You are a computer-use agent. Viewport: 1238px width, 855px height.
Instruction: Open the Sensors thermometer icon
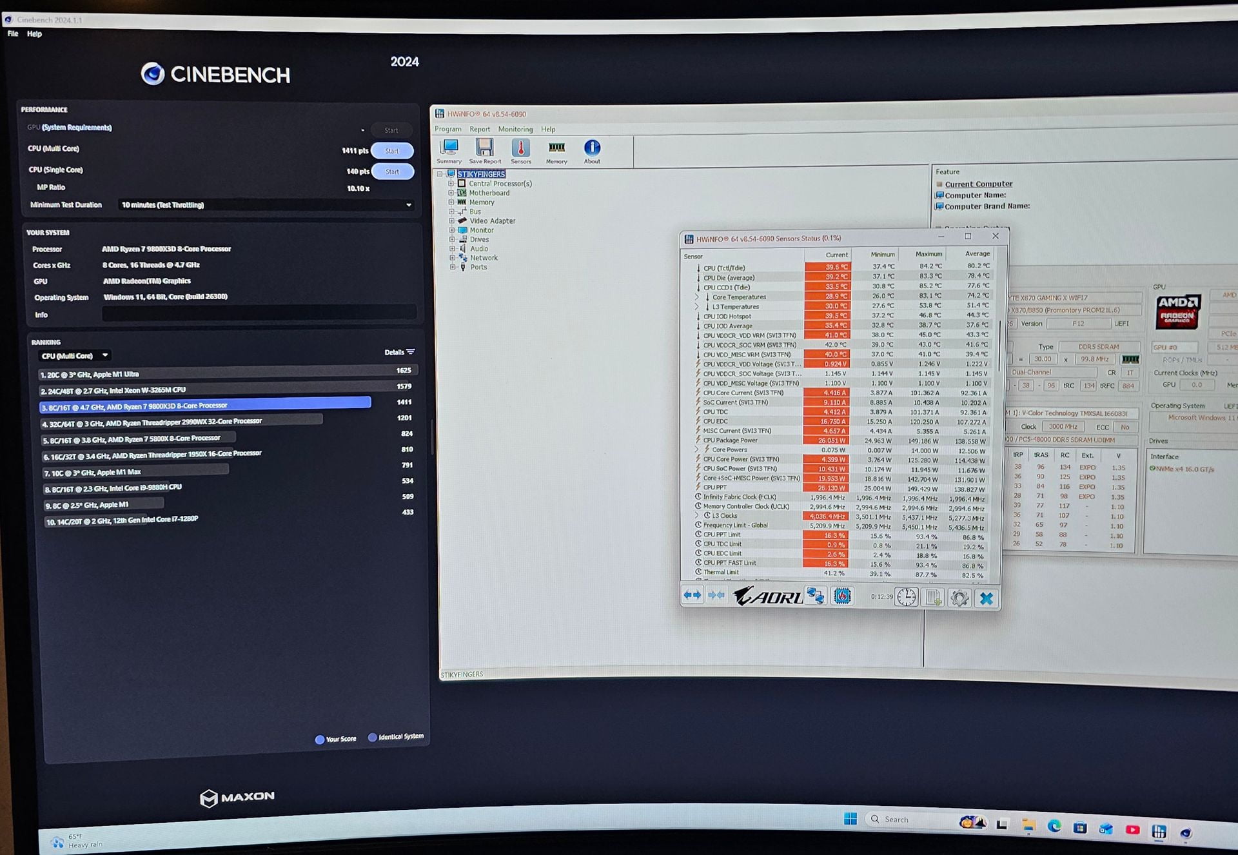[x=521, y=151]
